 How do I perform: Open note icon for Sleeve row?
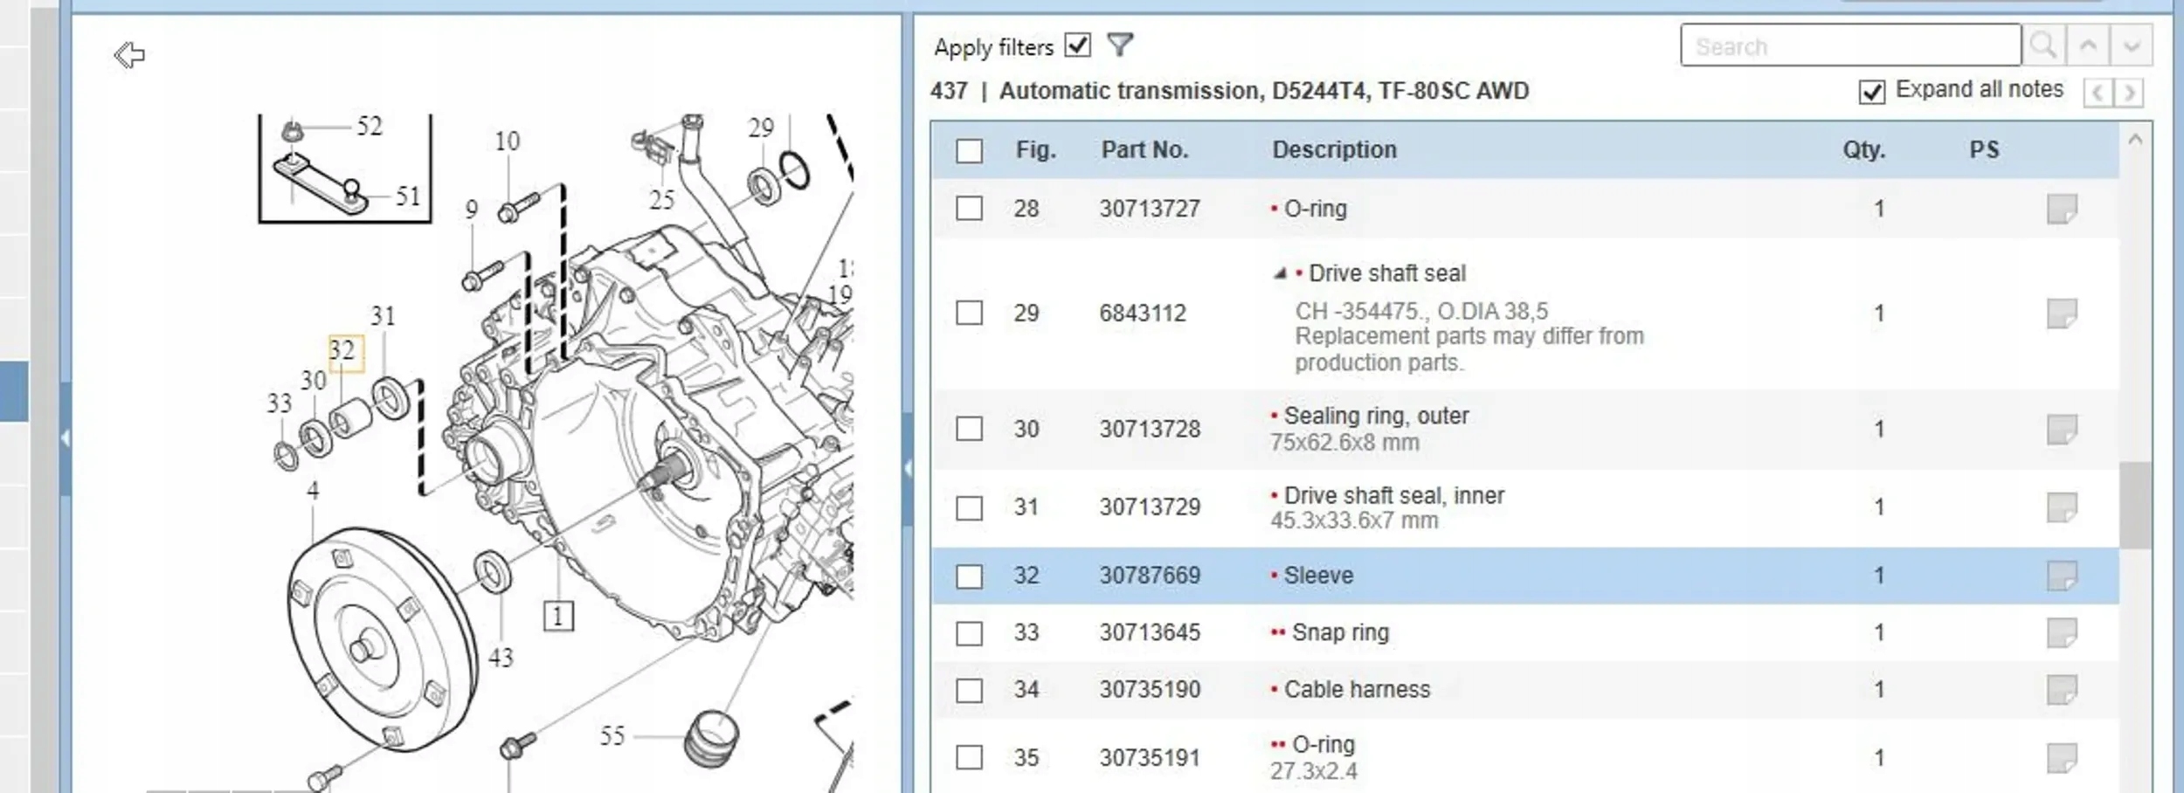[x=2062, y=576]
